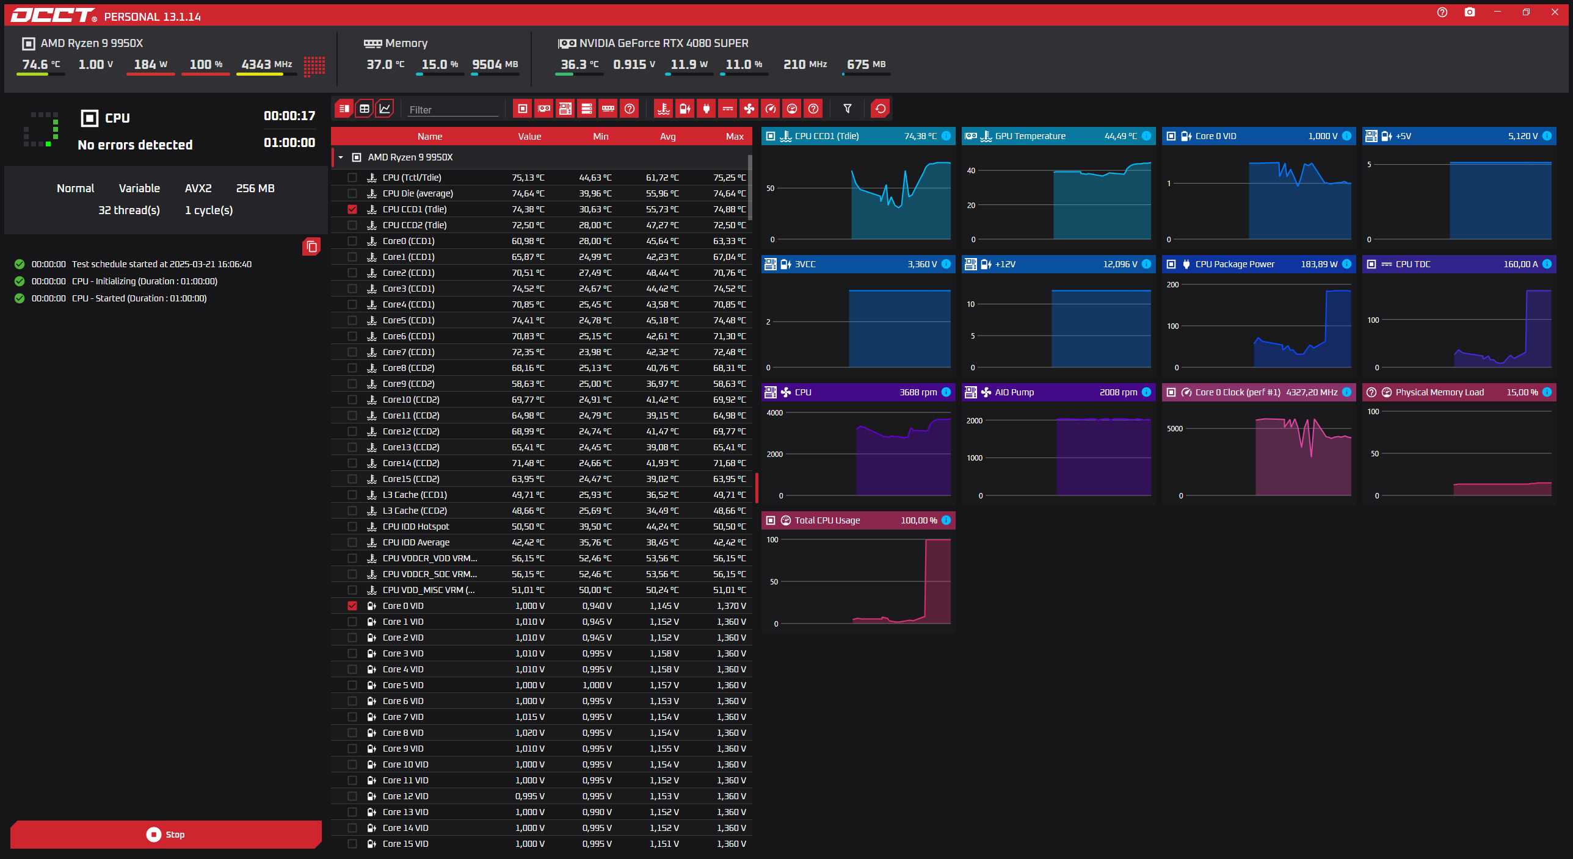This screenshot has height=859, width=1573.
Task: Open the Total CPU Usage graph info
Action: pyautogui.click(x=946, y=520)
